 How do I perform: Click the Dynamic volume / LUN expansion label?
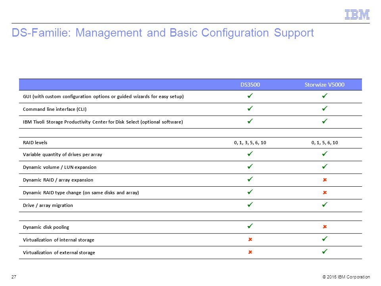pos(60,167)
